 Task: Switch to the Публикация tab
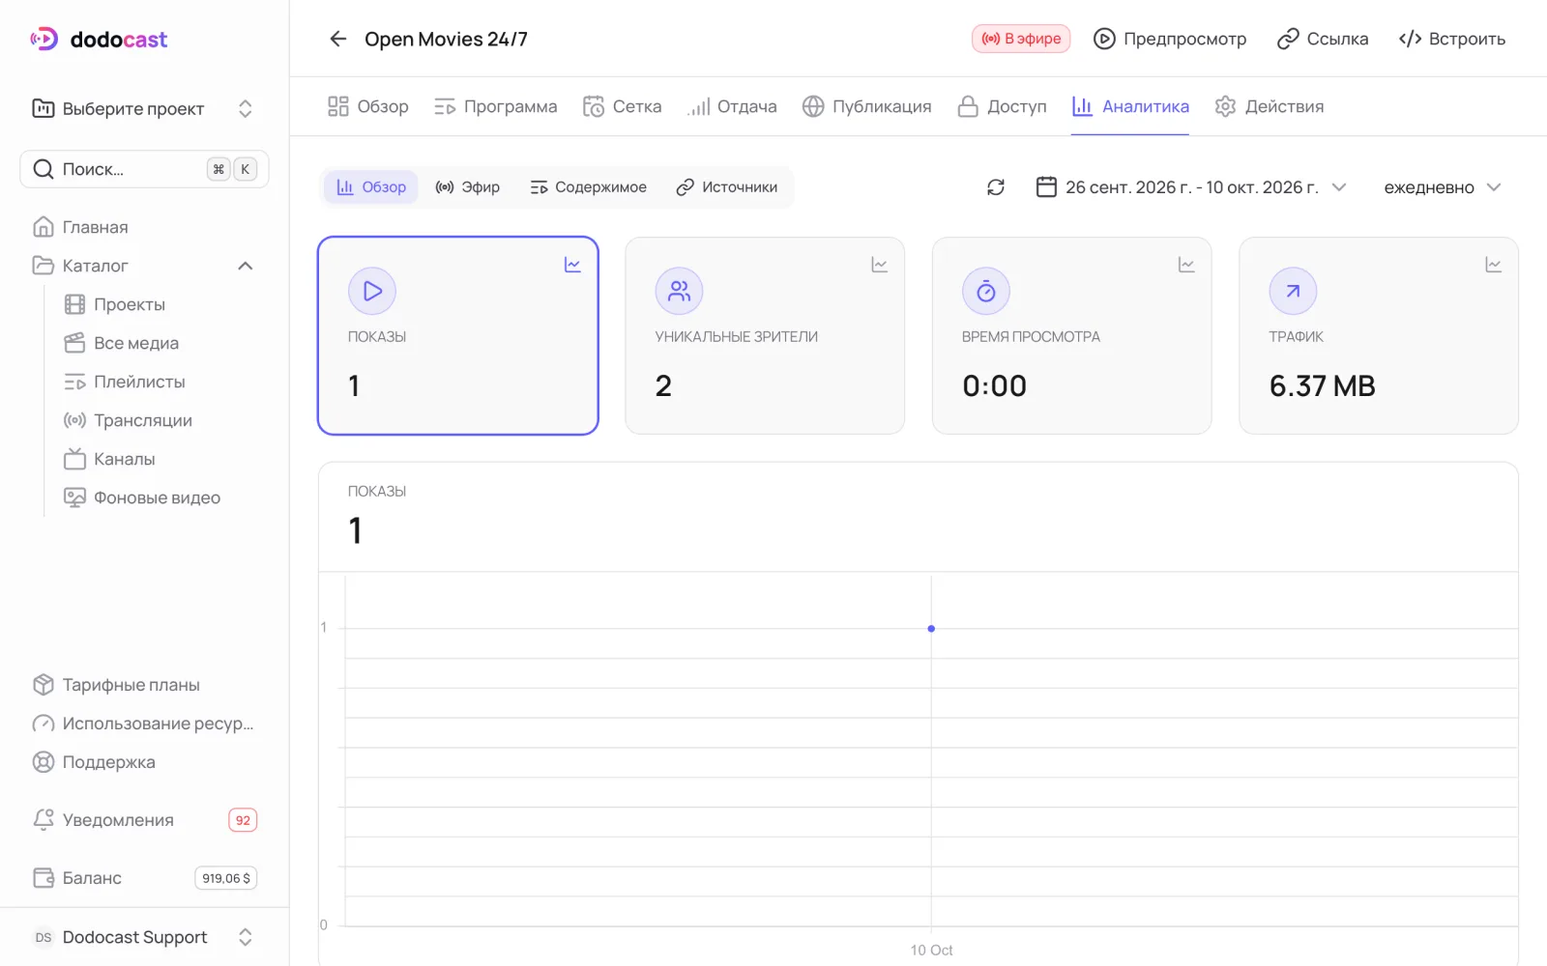pos(866,106)
